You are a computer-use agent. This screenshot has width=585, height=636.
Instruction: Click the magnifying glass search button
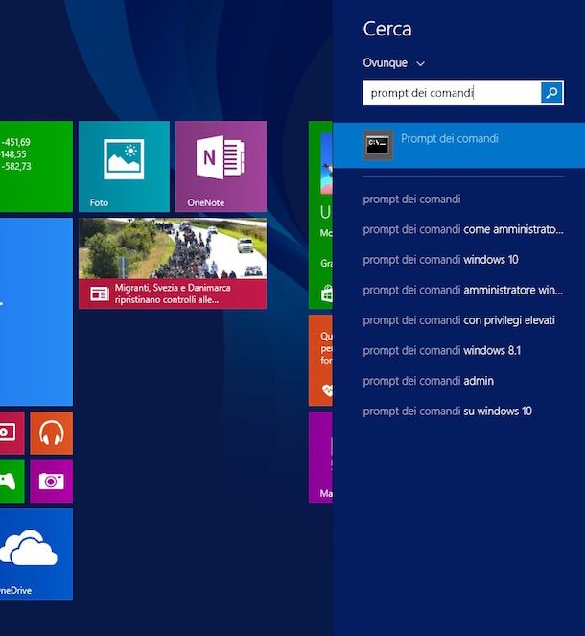[551, 93]
